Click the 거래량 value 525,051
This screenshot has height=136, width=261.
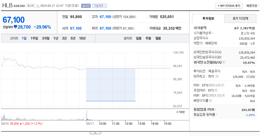click(167, 17)
